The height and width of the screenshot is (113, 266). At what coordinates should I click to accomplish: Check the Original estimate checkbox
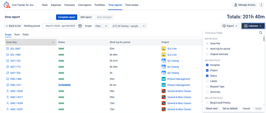[x=207, y=54]
